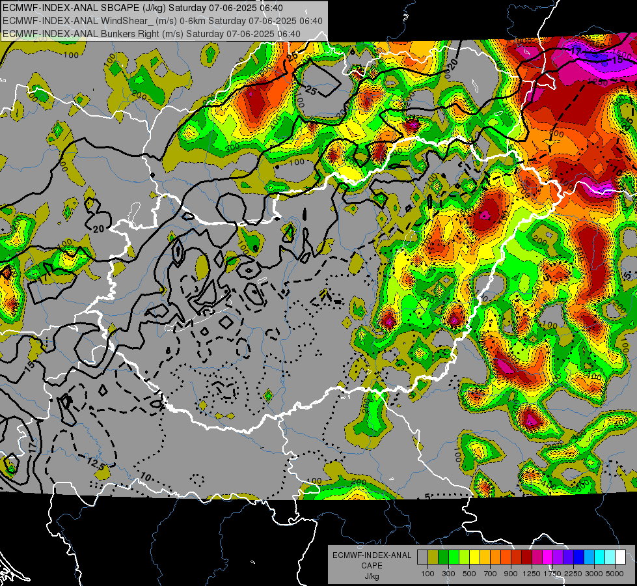Click the WindShear_ (m/s) 0-6km header line

[162, 21]
